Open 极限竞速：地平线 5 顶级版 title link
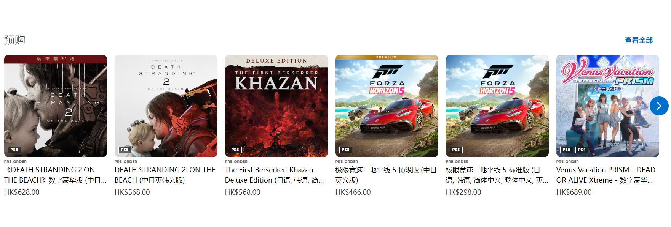This screenshot has width=671, height=227. tap(386, 175)
